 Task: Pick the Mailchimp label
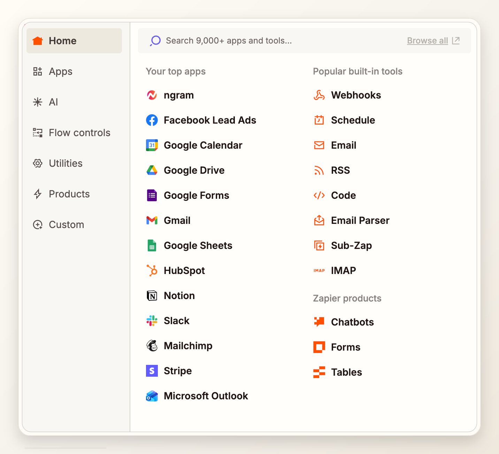click(x=188, y=346)
